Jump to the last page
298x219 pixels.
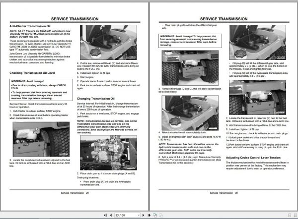coord(149,215)
